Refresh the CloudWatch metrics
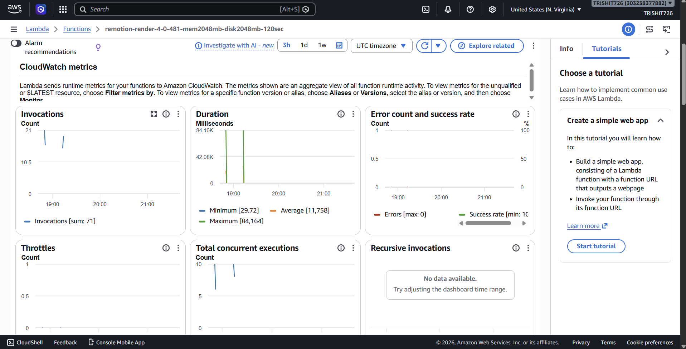This screenshot has height=349, width=686. coord(424,46)
